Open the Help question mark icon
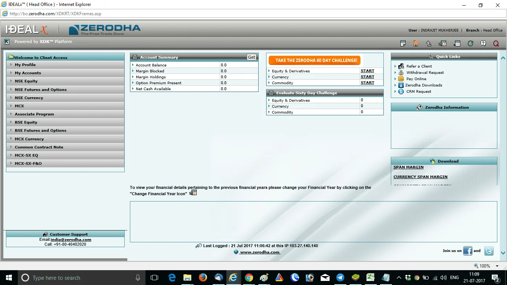Viewport: 507px width, 285px height. coord(483,43)
